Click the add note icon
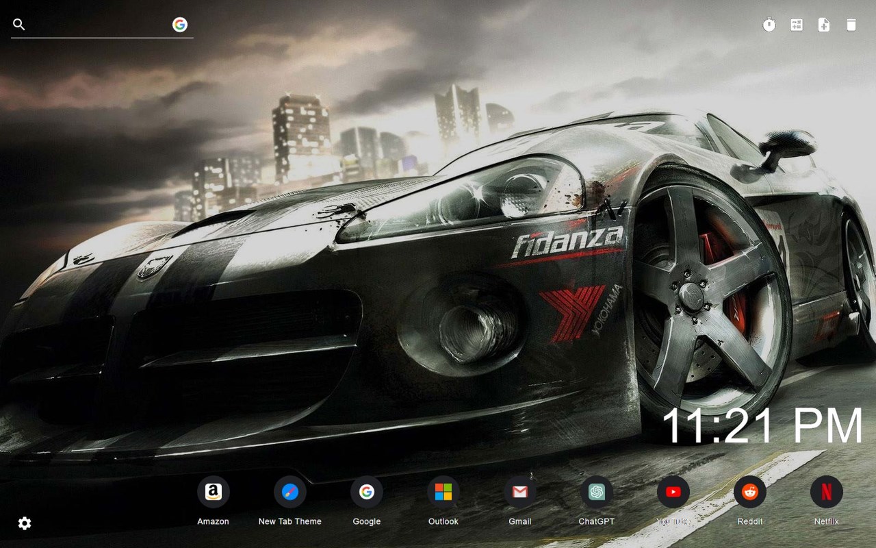The height and width of the screenshot is (548, 876). click(824, 25)
